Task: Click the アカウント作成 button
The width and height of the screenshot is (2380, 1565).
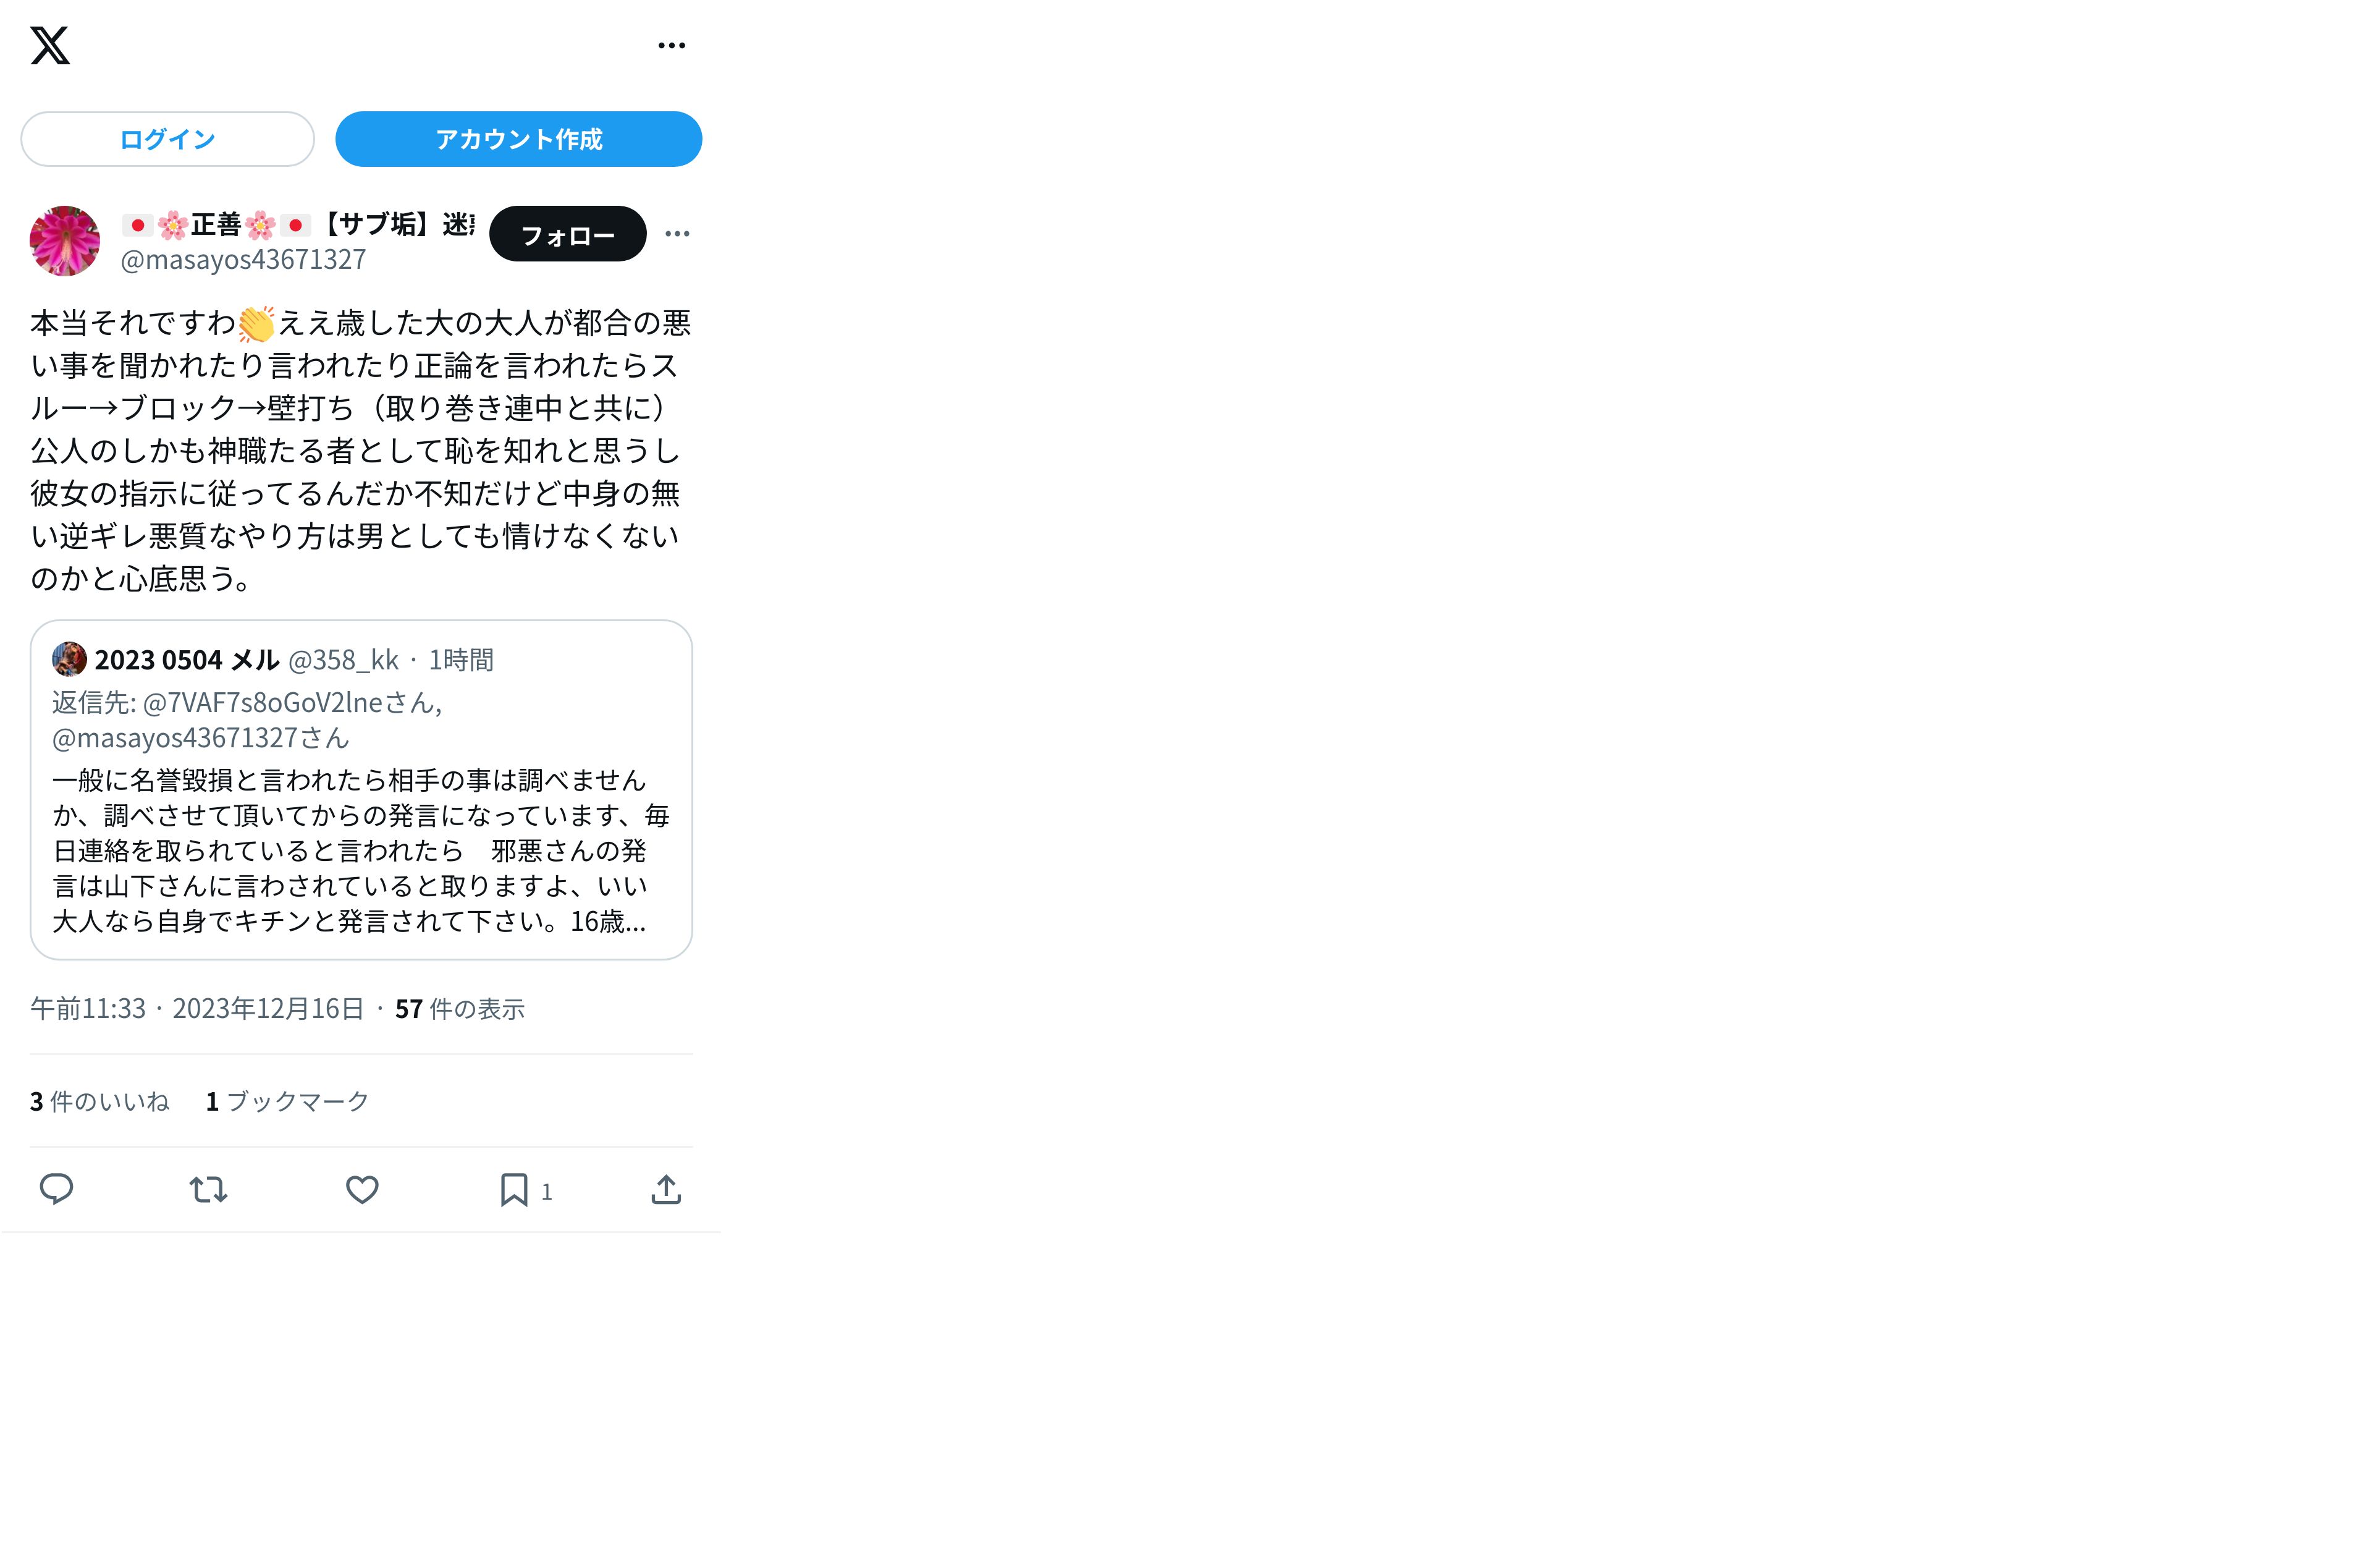Action: (x=518, y=139)
